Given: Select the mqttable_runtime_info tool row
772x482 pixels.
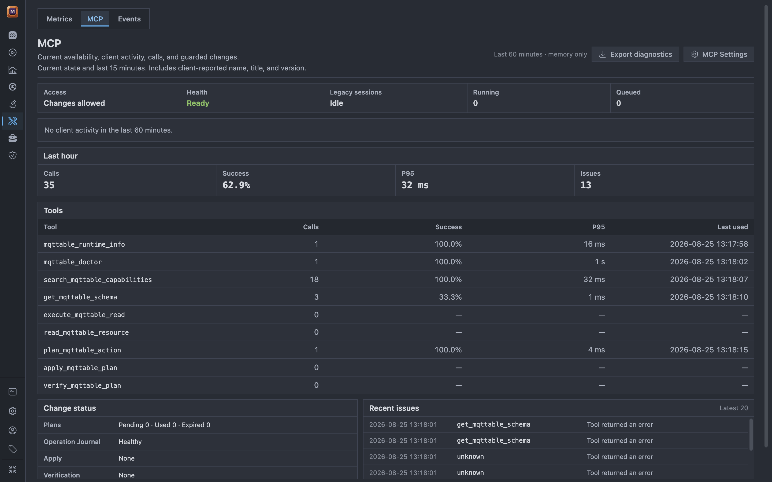Looking at the screenshot, I should (396, 244).
